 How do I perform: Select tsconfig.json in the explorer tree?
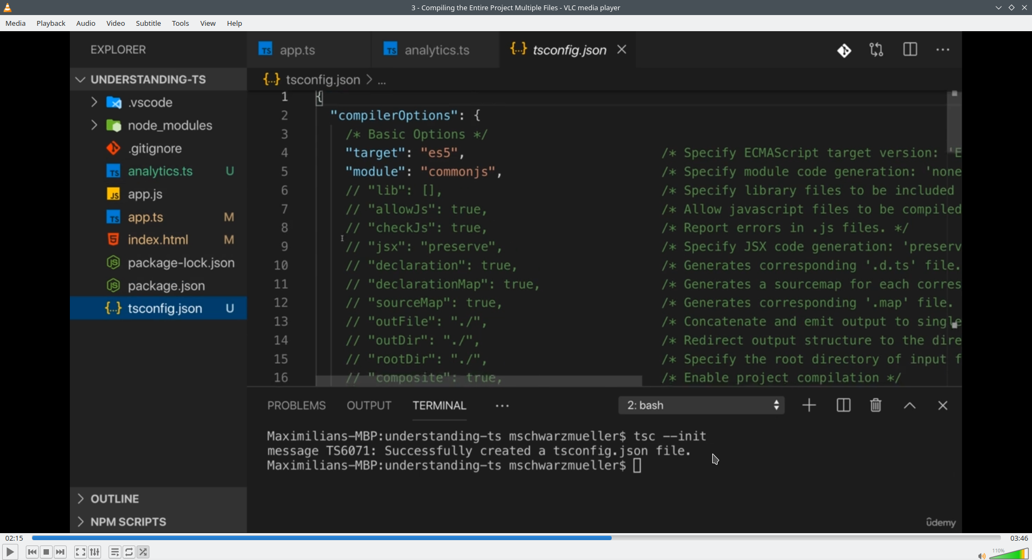pos(159,308)
